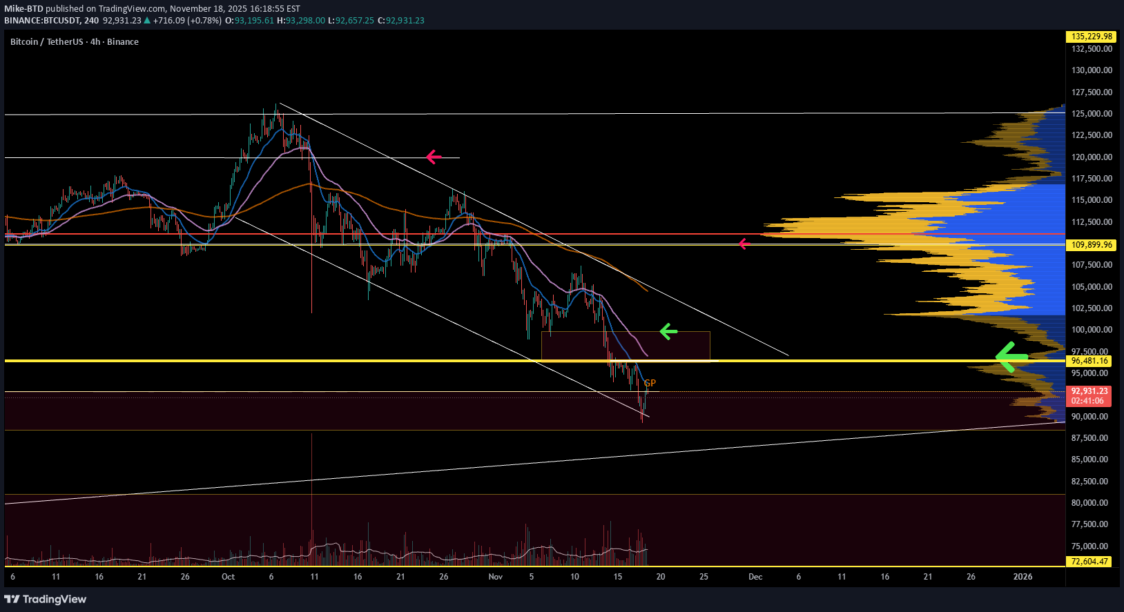Open the Mike-BTD author name in the header

point(23,9)
